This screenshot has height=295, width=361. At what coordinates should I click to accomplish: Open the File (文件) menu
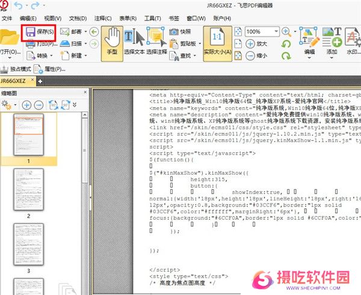pos(7,18)
